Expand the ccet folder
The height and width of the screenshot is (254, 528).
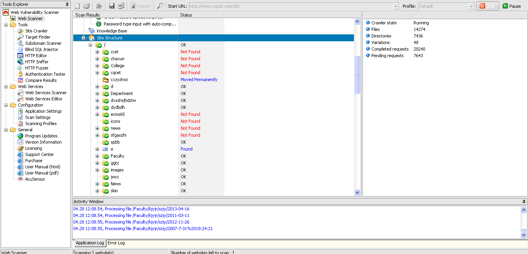[97, 52]
